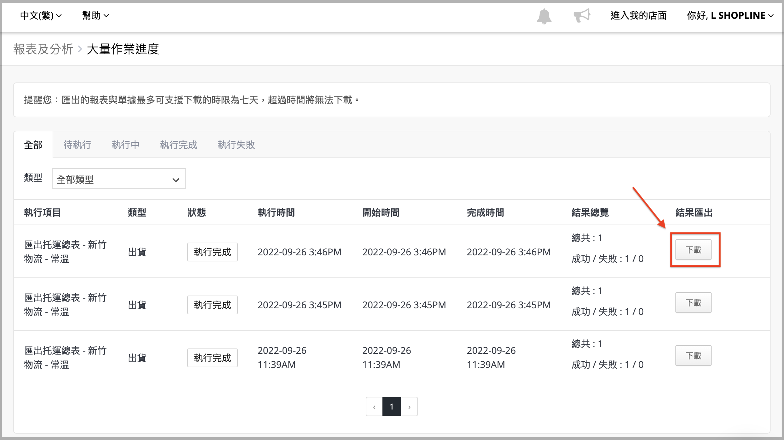Switch to the 執行中 tab
This screenshot has height=440, width=784.
(x=126, y=145)
